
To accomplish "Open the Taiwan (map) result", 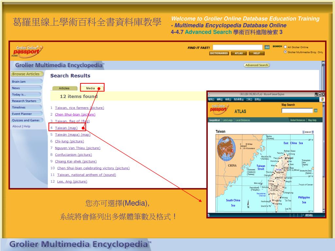I will click(x=66, y=128).
